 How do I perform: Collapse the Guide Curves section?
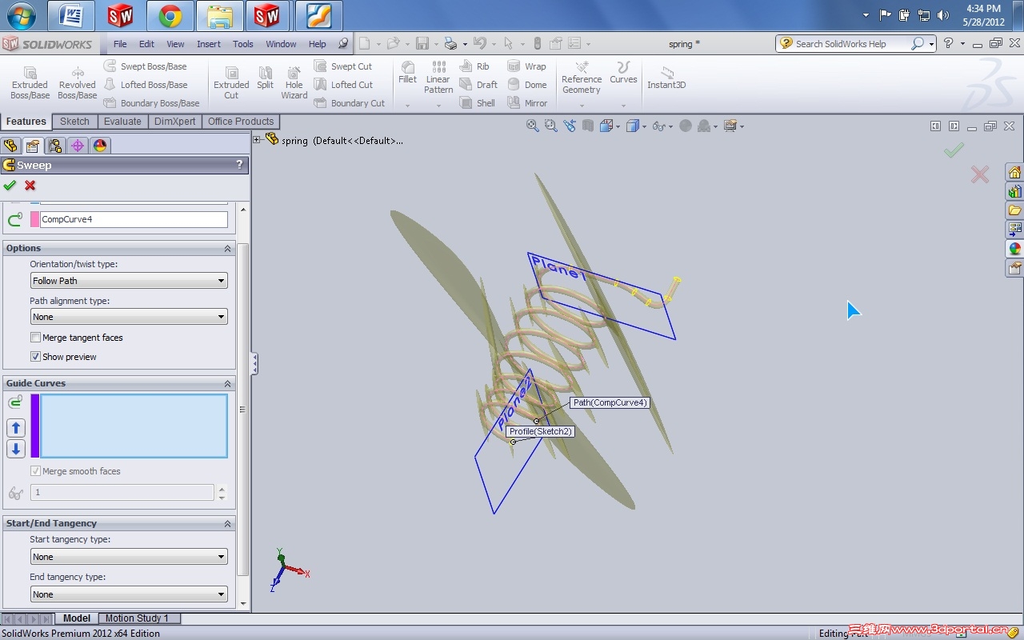tap(227, 384)
